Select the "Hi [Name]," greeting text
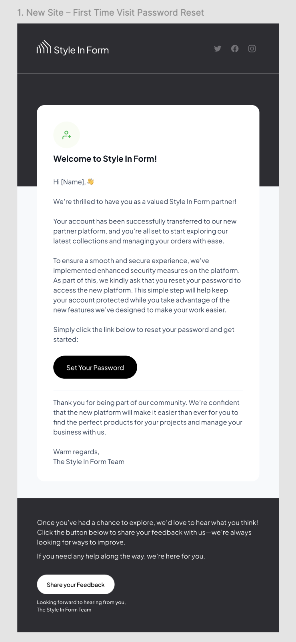This screenshot has width=296, height=642. 69,182
